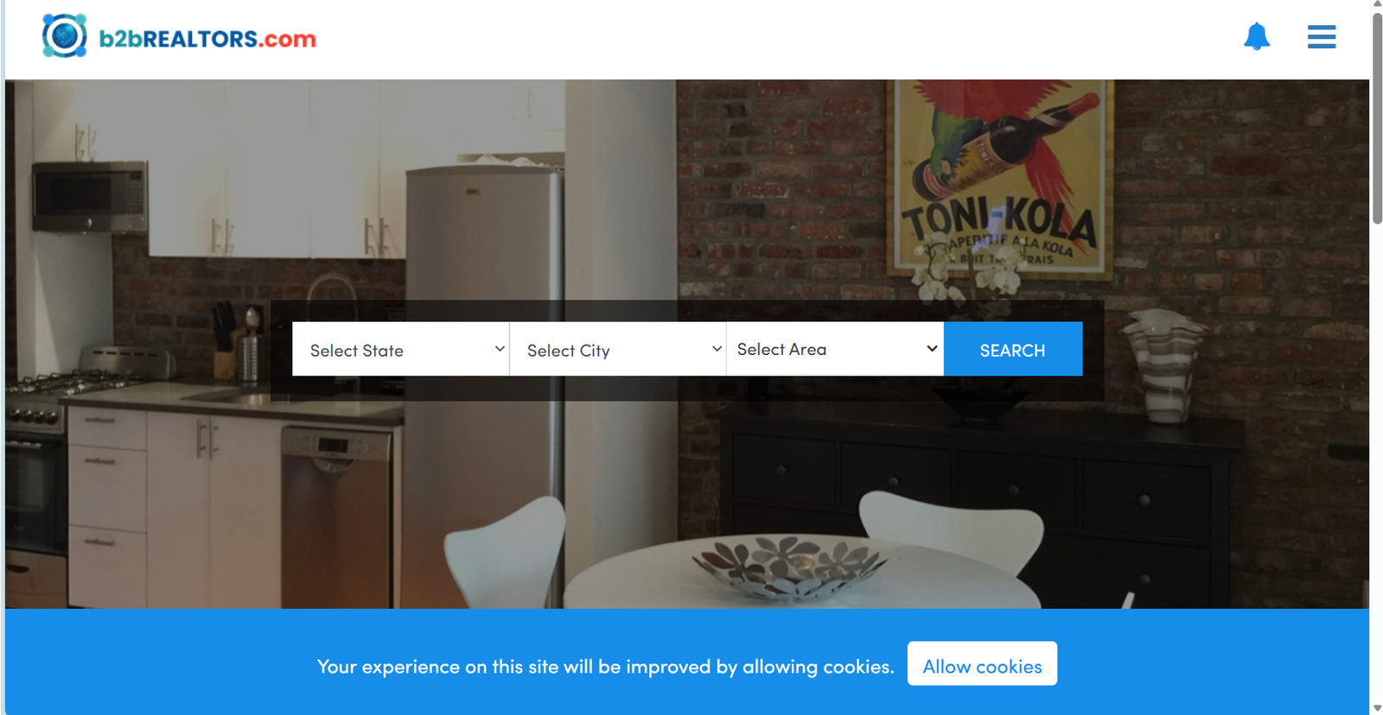The image size is (1383, 715).
Task: Click the scrollbar down arrow
Action: point(1377,709)
